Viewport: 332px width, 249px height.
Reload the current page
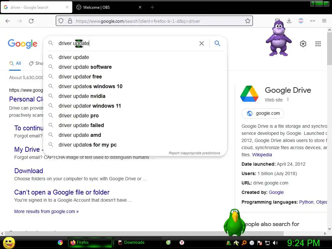31,21
